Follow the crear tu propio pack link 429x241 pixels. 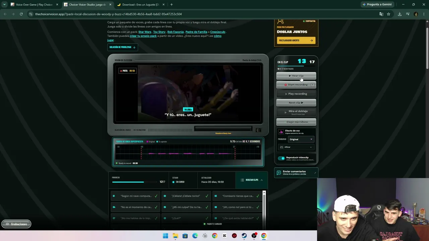coord(143,36)
